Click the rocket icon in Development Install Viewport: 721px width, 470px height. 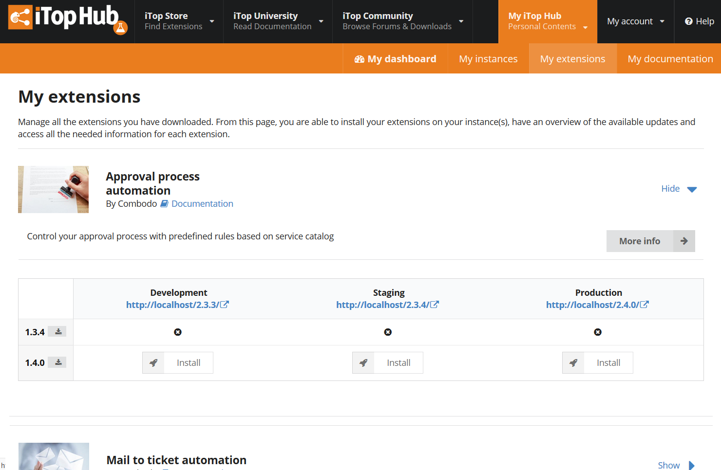[x=153, y=363]
